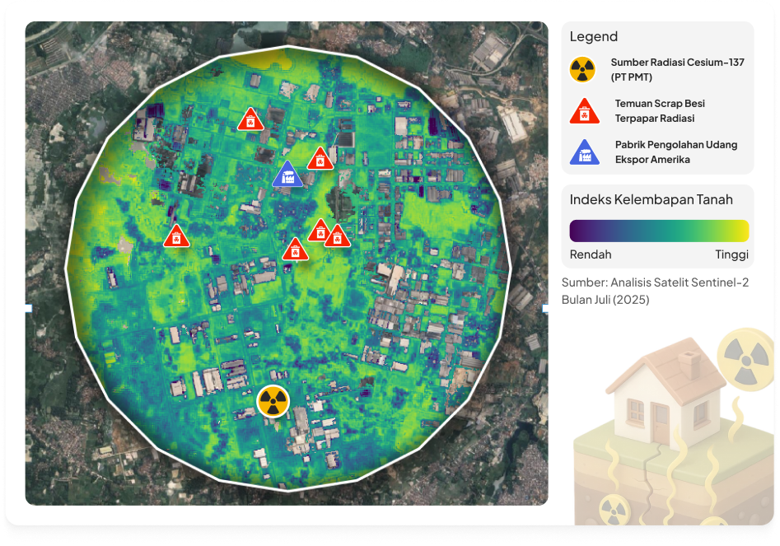Click the topmost red scrap marker on map
The image size is (780, 546).
click(x=250, y=120)
